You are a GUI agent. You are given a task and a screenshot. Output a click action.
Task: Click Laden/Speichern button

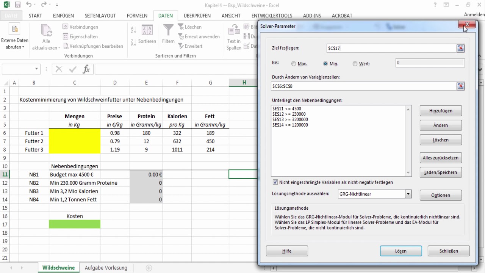coord(441,172)
